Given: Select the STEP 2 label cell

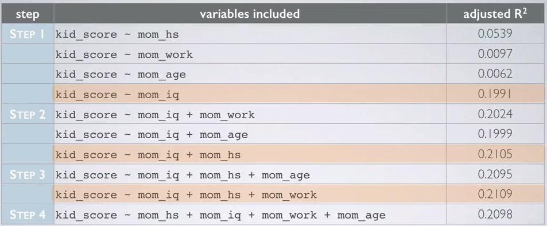Looking at the screenshot, I should pos(28,114).
